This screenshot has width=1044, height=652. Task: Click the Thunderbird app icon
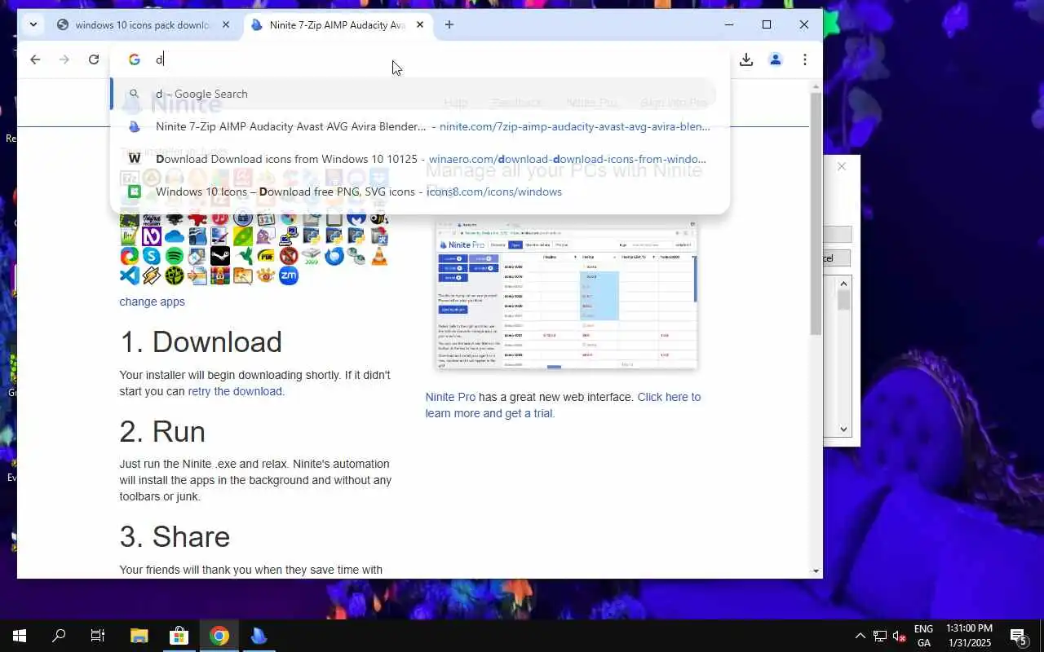coord(334,256)
